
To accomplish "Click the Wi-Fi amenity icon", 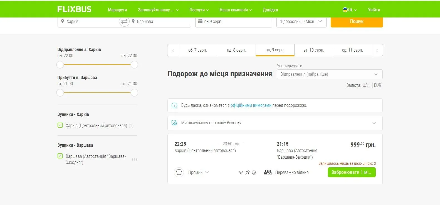I will (241, 173).
